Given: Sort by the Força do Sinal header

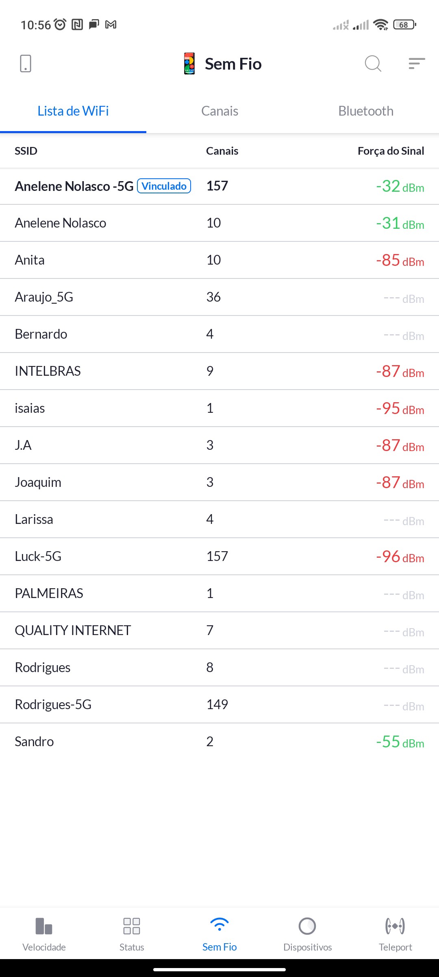Looking at the screenshot, I should [x=391, y=151].
